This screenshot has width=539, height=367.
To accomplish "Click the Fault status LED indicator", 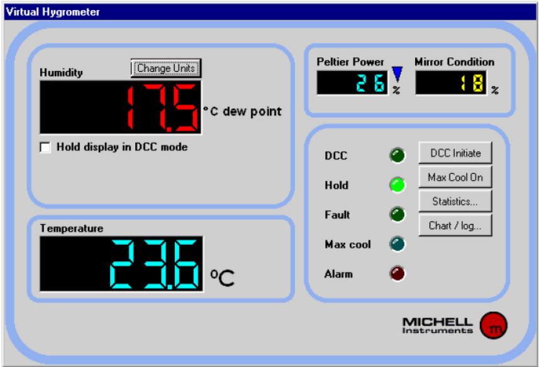I will pos(397,215).
